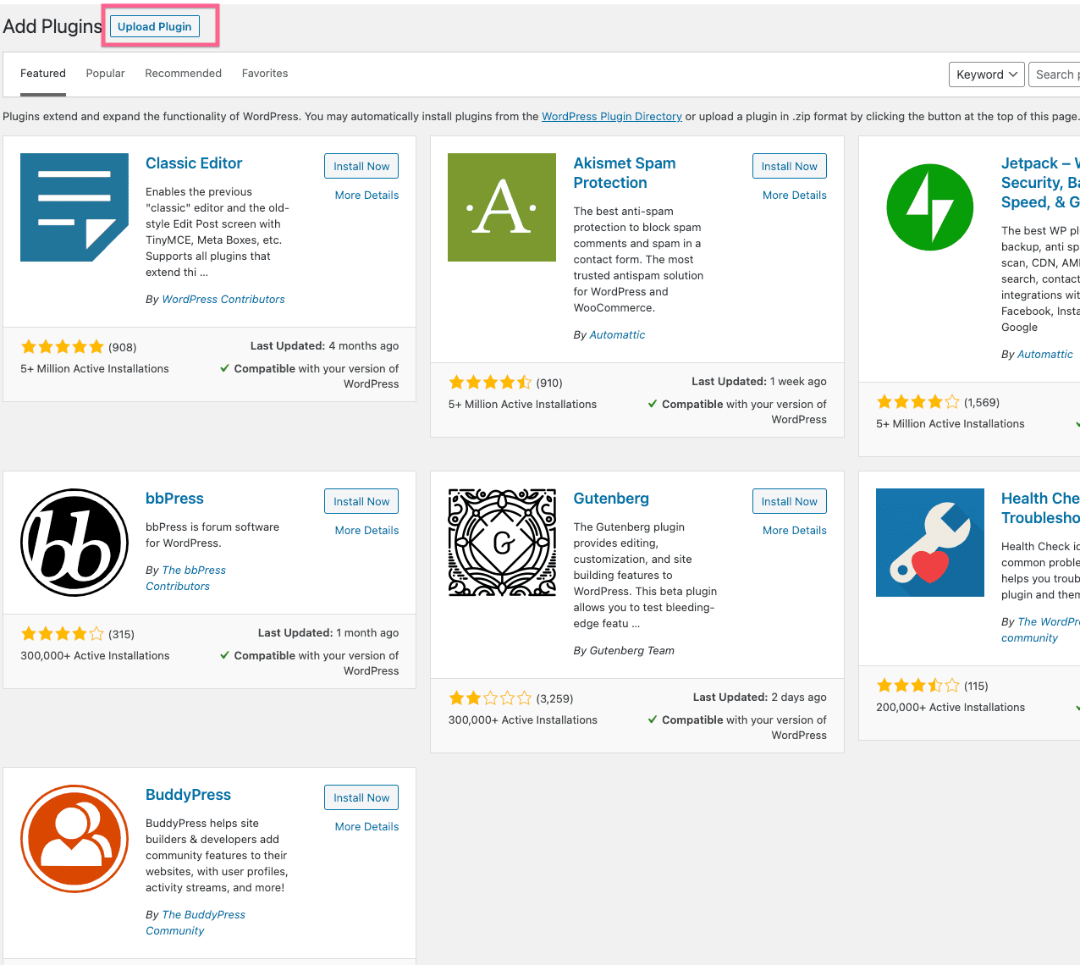Open the WordPress Plugin Directory link

pyautogui.click(x=612, y=117)
